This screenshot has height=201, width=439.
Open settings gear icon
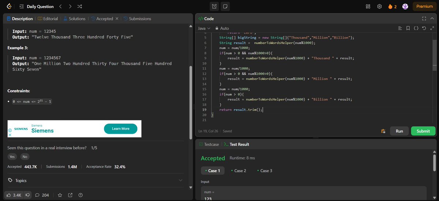[379, 6]
